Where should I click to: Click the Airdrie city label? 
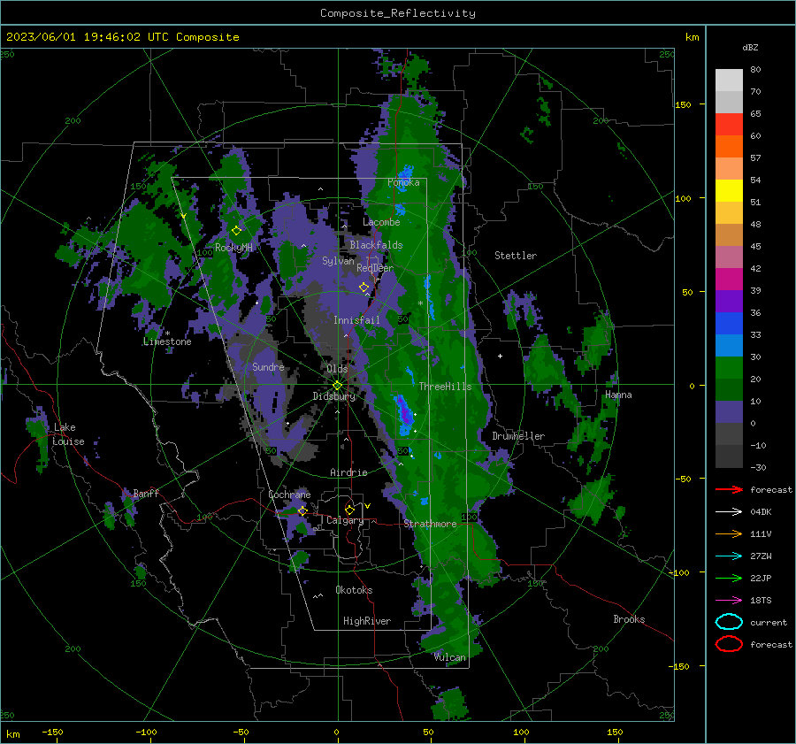click(x=348, y=472)
